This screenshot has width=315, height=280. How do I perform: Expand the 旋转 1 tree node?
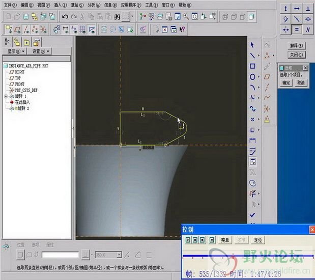[6, 96]
